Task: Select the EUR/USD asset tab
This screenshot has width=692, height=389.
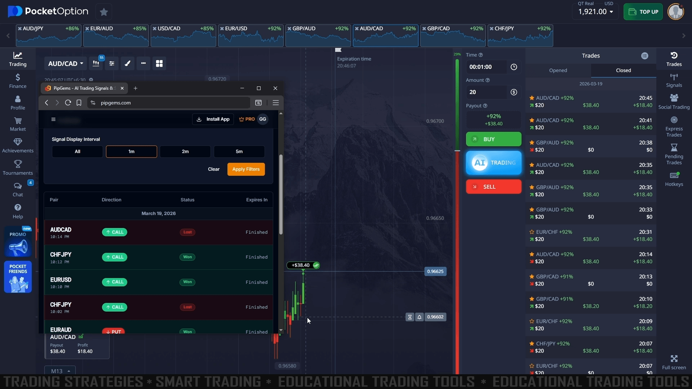Action: pos(251,36)
